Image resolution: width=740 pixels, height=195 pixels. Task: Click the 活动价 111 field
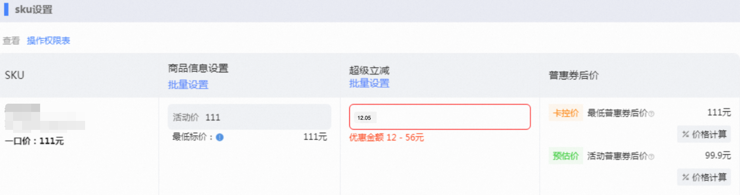tap(249, 117)
